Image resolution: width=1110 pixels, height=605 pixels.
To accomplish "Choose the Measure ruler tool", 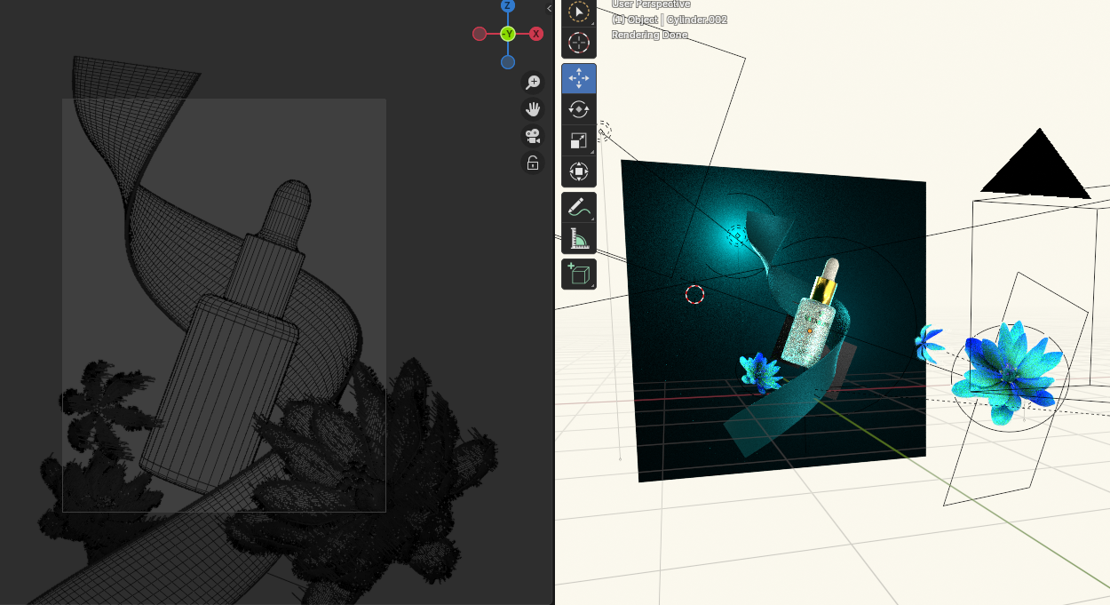I will pyautogui.click(x=578, y=238).
